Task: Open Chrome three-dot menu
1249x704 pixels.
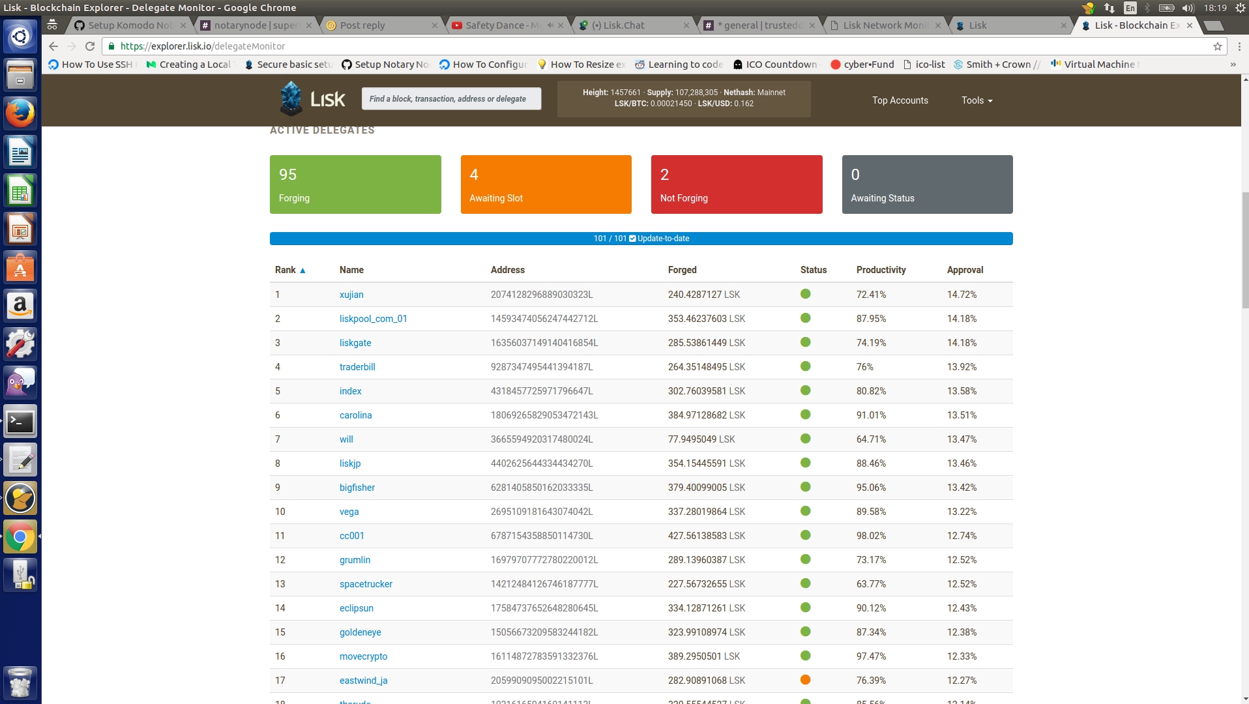Action: click(x=1239, y=46)
